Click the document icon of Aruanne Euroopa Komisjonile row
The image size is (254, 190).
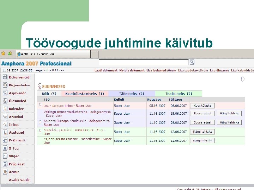click(x=40, y=122)
